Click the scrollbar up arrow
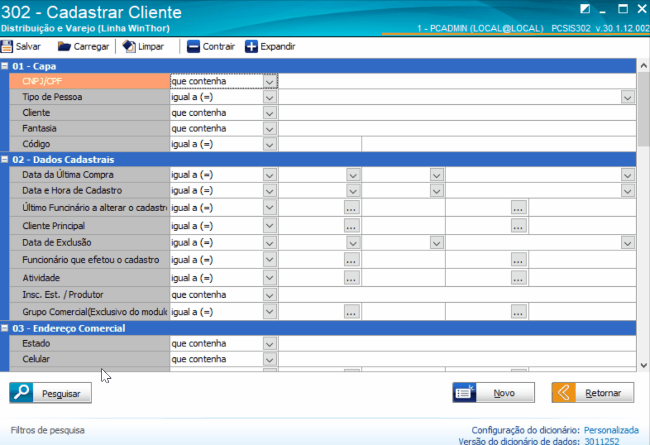This screenshot has height=445, width=650. pos(643,66)
